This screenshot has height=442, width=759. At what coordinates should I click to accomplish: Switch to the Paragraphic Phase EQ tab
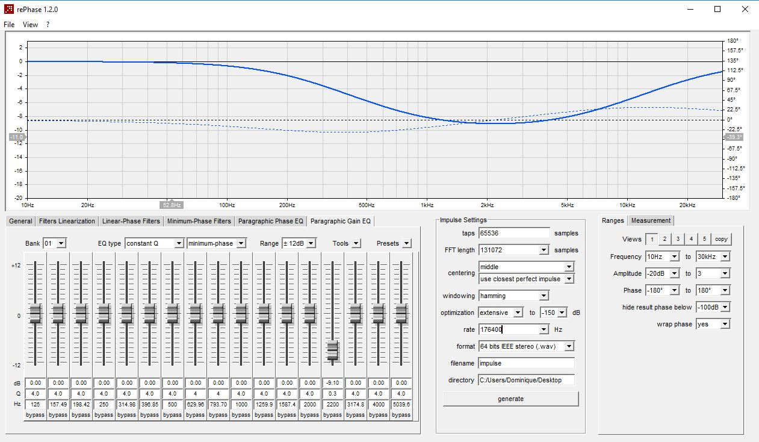pyautogui.click(x=270, y=221)
